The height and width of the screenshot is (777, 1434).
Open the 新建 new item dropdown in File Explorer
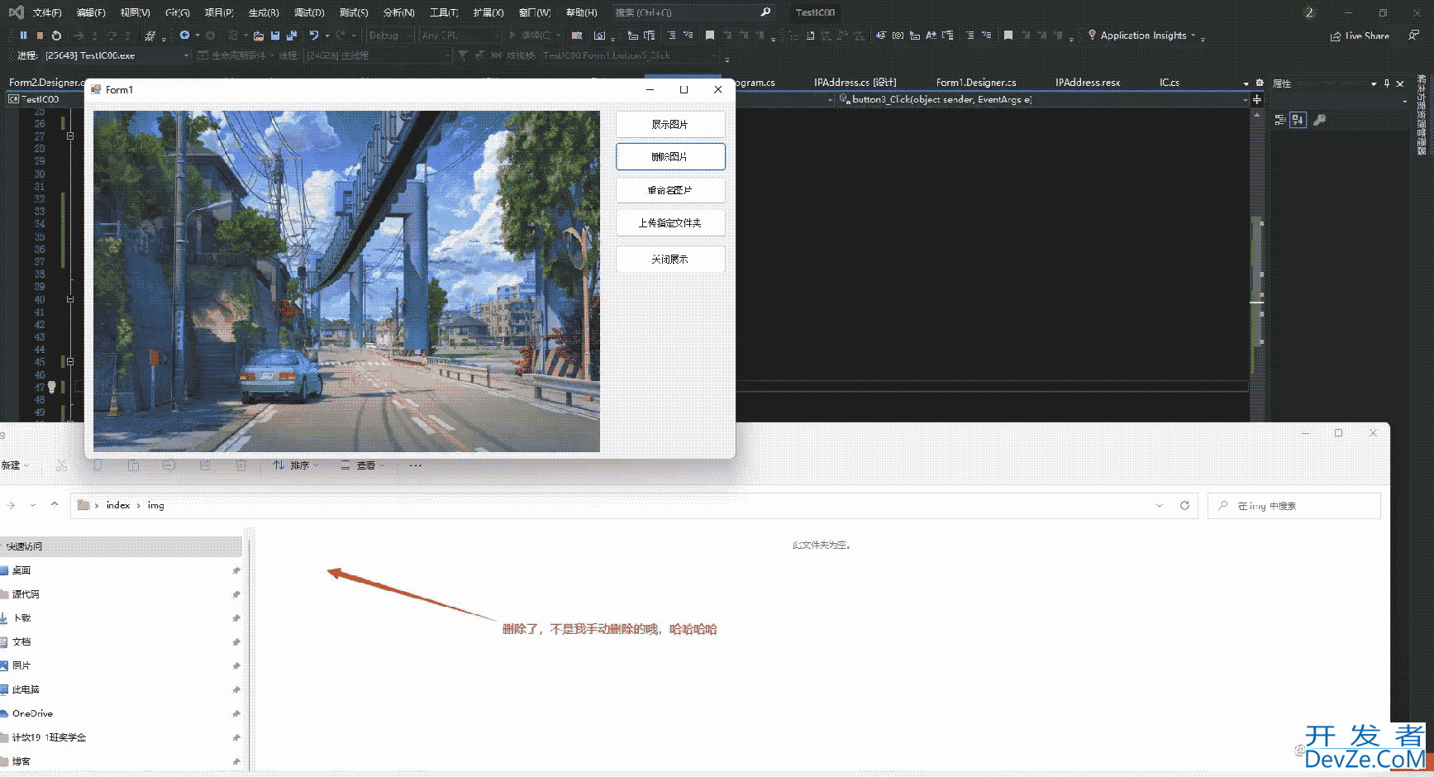[16, 465]
